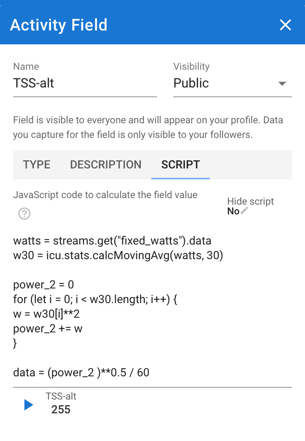Image resolution: width=305 pixels, height=441 pixels.
Task: Run the script with the play button
Action: [x=28, y=405]
